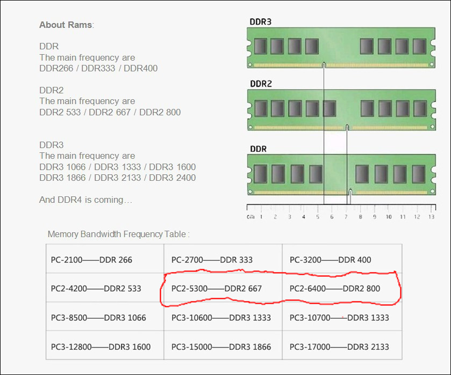
Task: Click 'And DDR4 is coming…' text
Action: pyautogui.click(x=85, y=200)
